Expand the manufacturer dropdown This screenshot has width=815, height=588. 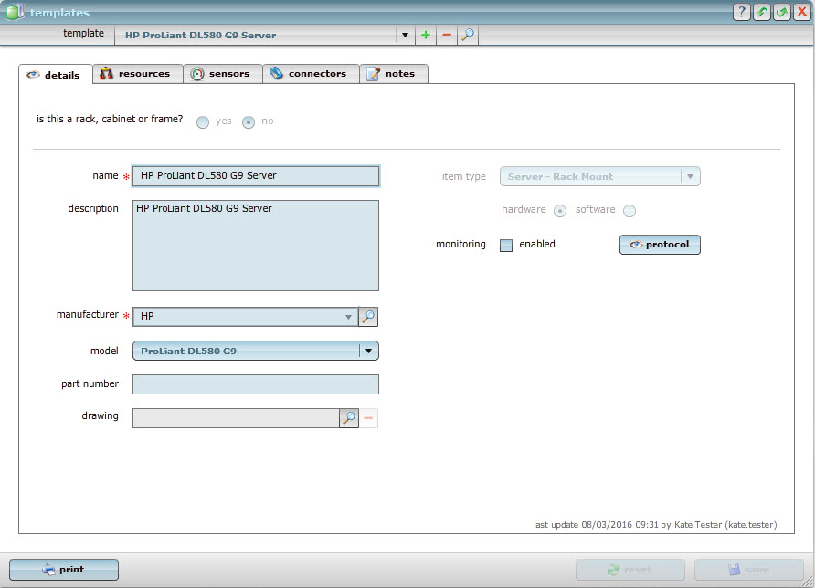(348, 317)
